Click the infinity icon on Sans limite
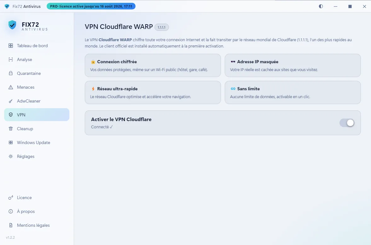Screen dimensions: 371x245 [233, 89]
